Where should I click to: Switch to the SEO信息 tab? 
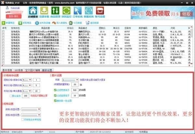tap(19, 70)
